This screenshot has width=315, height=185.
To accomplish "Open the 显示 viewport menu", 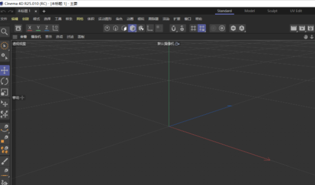I will point(48,37).
